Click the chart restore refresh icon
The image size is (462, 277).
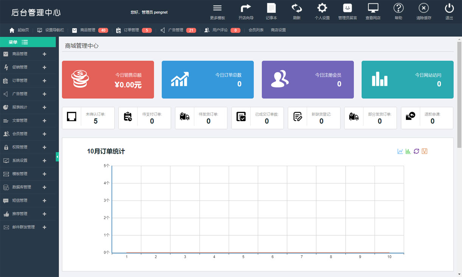[x=417, y=151]
